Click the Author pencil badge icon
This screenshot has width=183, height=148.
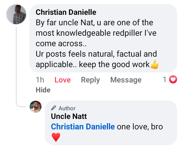53,108
